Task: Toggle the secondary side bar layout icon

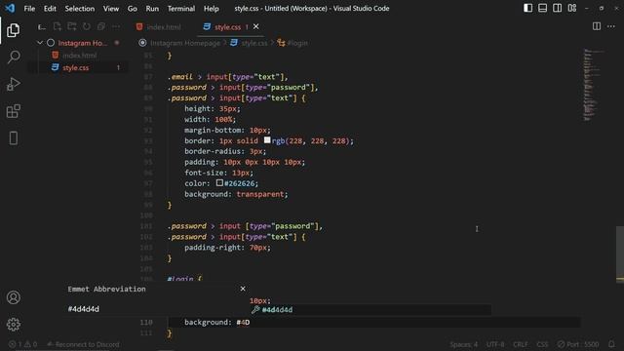Action: click(557, 8)
